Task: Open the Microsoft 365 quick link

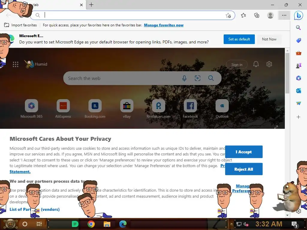Action: (x=31, y=109)
